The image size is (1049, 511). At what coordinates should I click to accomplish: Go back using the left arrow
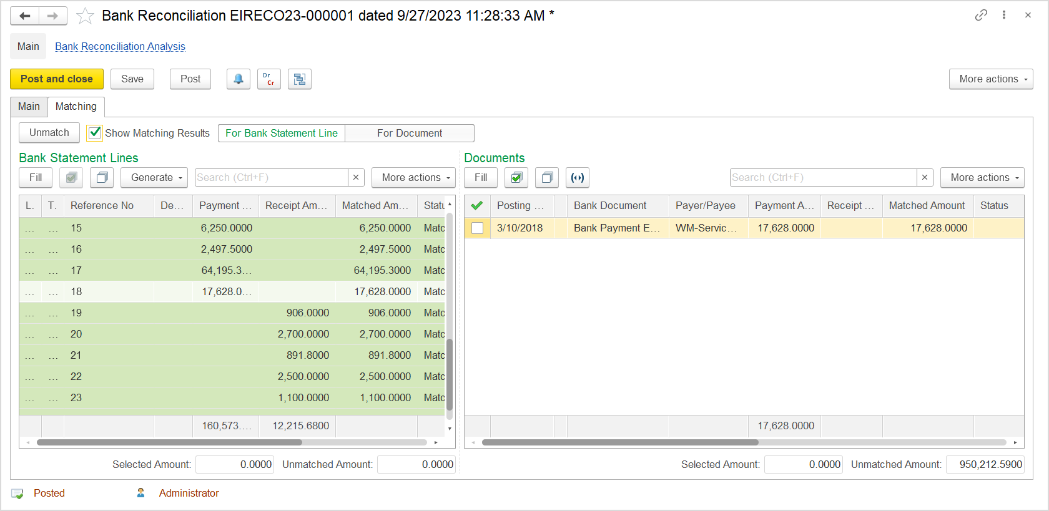point(25,16)
